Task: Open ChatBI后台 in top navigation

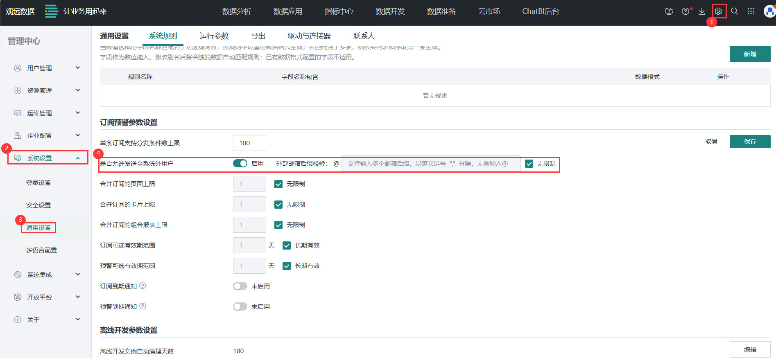Action: (x=541, y=11)
